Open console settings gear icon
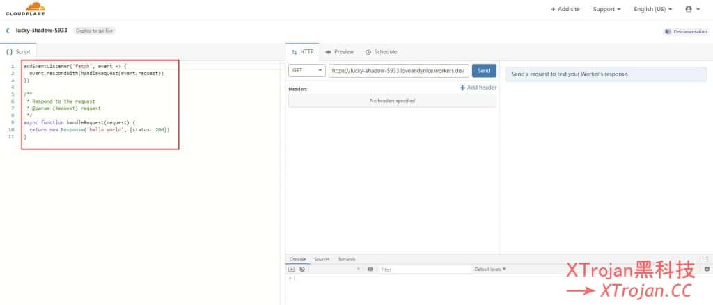This screenshot has height=305, width=713. point(707,269)
